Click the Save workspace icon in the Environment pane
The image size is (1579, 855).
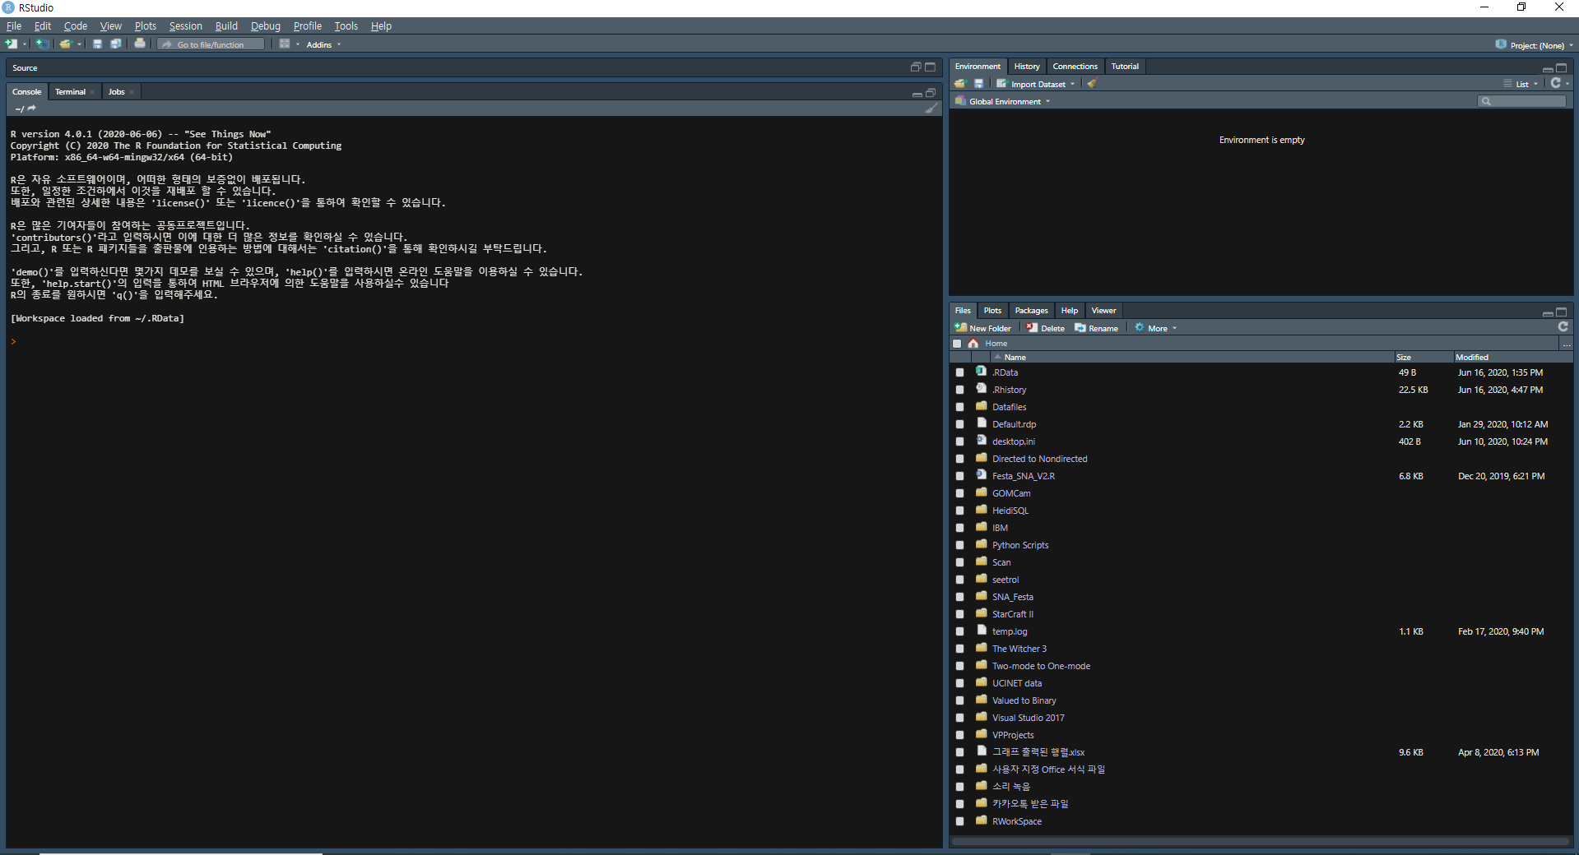coord(978,84)
